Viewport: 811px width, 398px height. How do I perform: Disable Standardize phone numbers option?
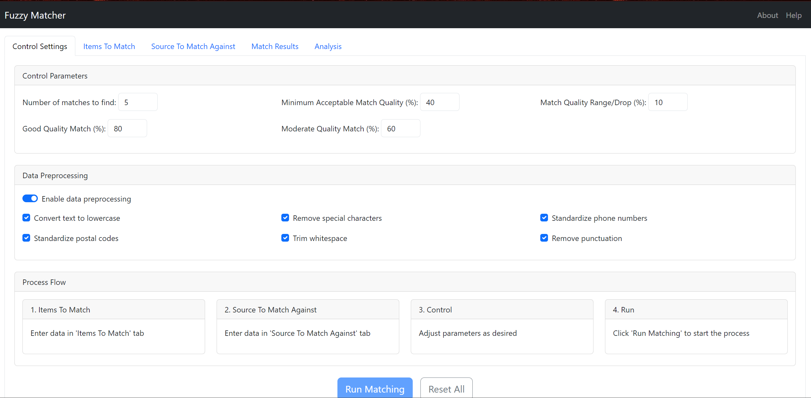tap(544, 218)
